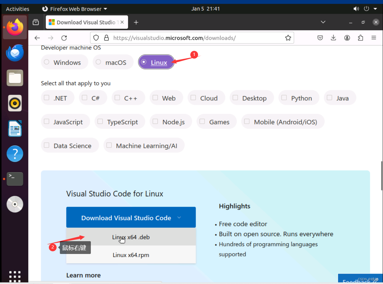Open the Firefox downloads panel
Viewport: 383px width, 284px height.
click(333, 38)
